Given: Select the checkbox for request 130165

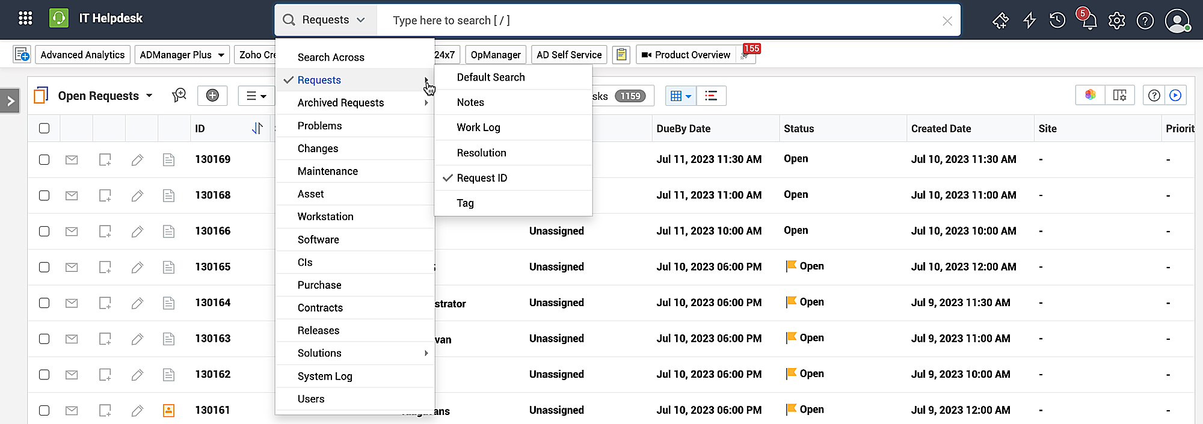Looking at the screenshot, I should (44, 267).
